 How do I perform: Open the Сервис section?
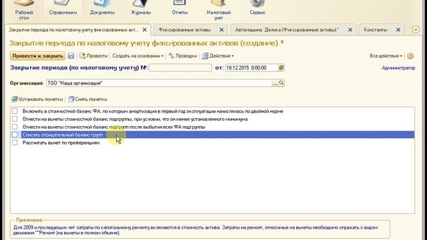pos(258,8)
